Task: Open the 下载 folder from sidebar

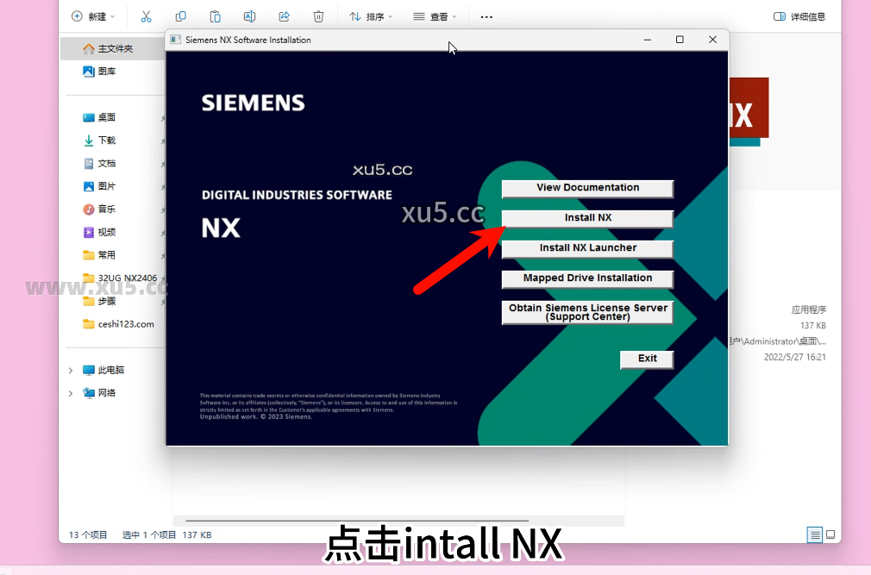Action: [98, 140]
